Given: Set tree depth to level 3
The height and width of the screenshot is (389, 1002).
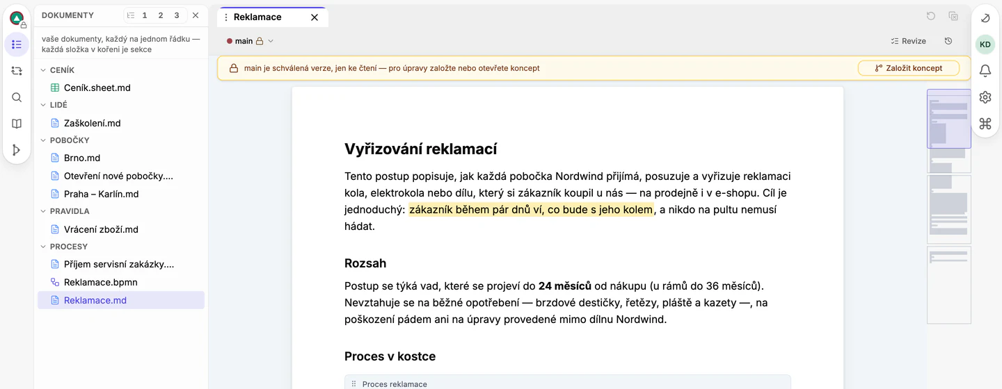Looking at the screenshot, I should tap(177, 15).
